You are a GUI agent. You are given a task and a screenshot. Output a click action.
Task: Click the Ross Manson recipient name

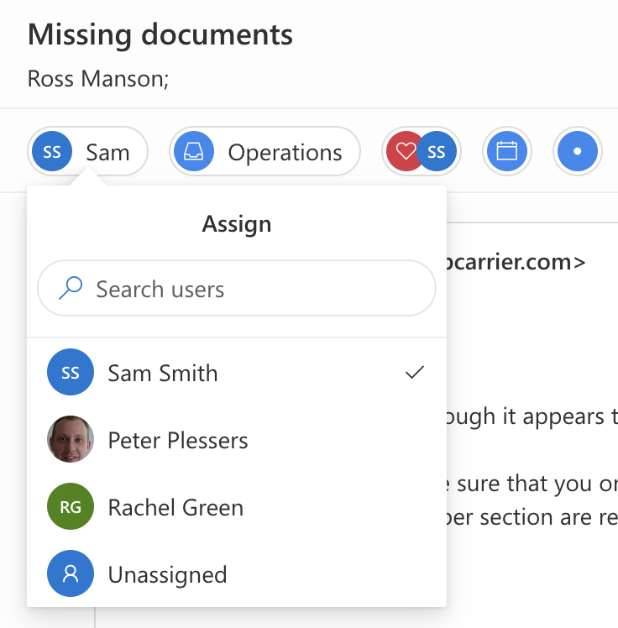click(98, 79)
